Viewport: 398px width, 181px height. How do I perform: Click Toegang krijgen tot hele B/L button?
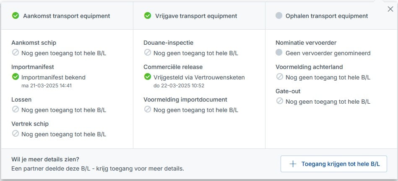pyautogui.click(x=333, y=164)
